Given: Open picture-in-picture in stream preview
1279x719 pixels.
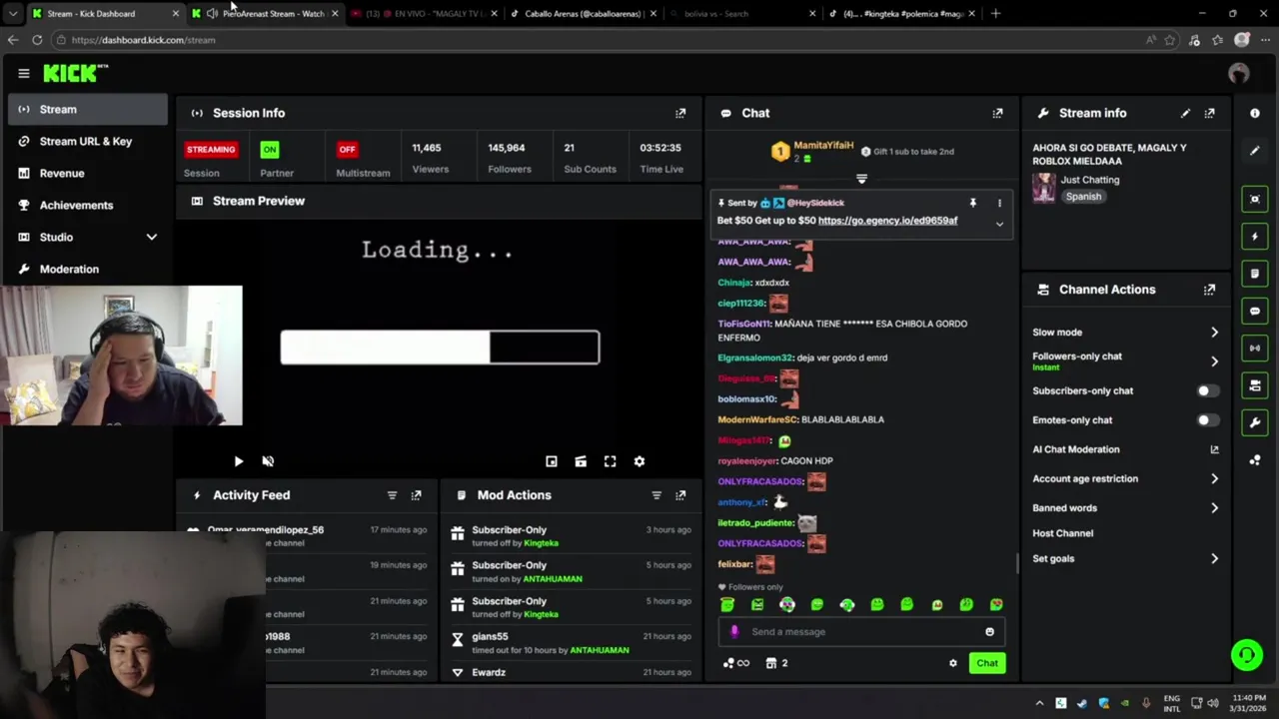Looking at the screenshot, I should coord(551,461).
